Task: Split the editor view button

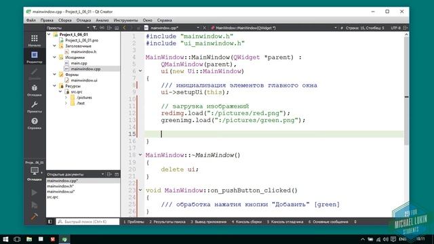Action: (406, 28)
